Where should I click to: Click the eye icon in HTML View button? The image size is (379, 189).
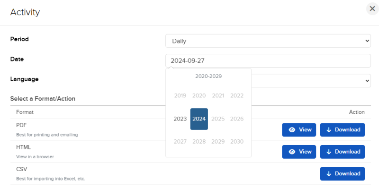[292, 152]
